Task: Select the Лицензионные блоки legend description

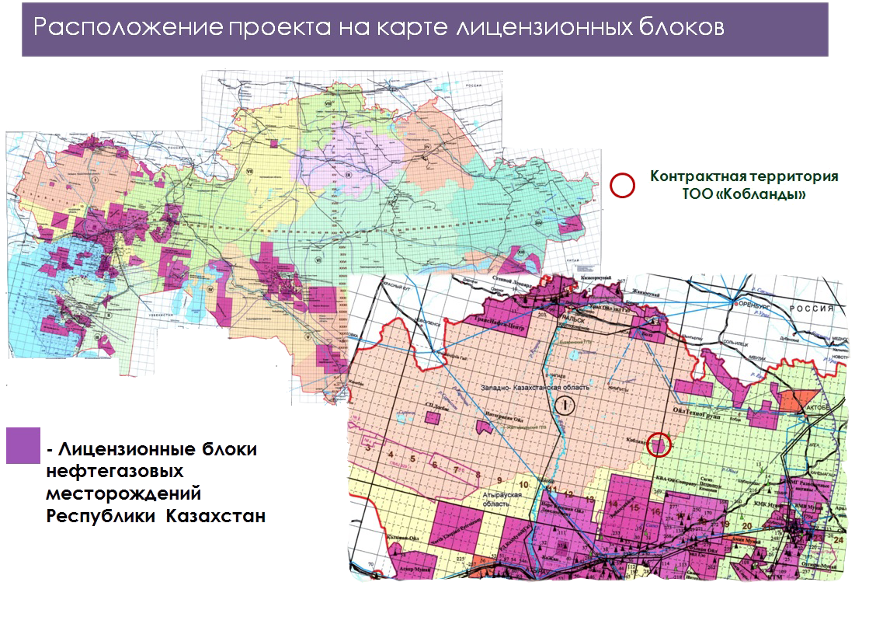Action: 155,483
